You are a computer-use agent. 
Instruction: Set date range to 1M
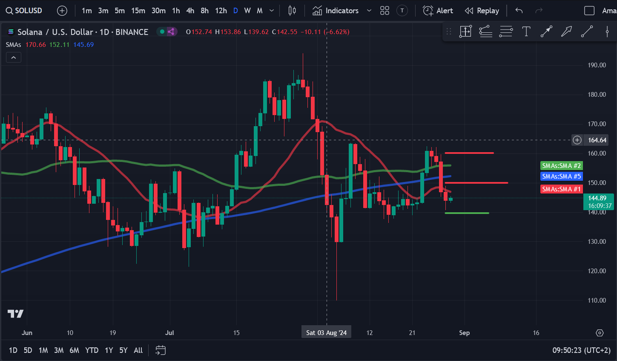[43, 350]
